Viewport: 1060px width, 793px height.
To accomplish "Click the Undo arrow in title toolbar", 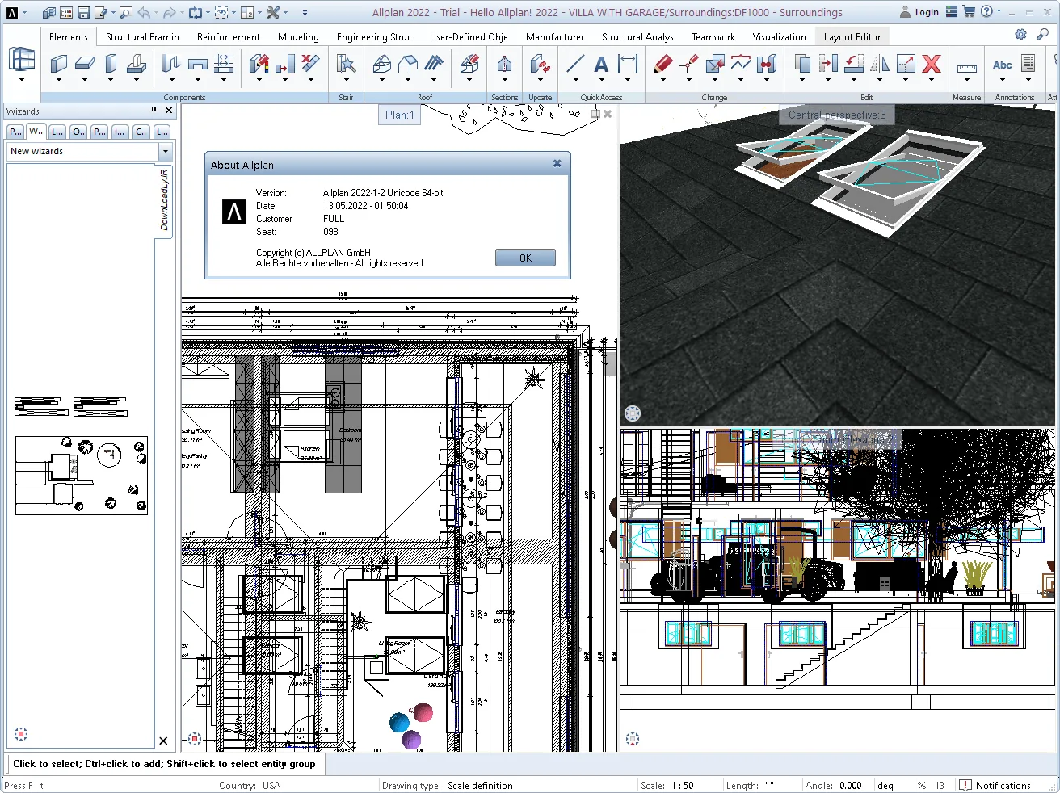I will [143, 13].
